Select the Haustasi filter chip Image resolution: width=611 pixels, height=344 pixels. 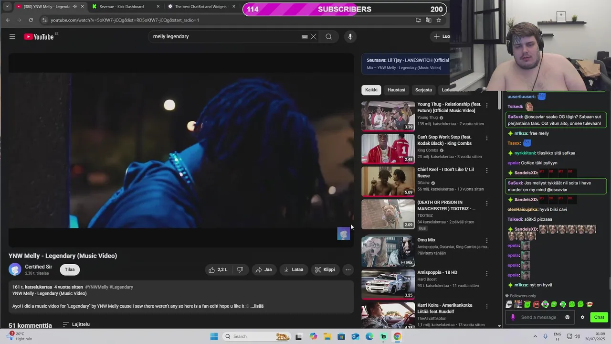[396, 90]
